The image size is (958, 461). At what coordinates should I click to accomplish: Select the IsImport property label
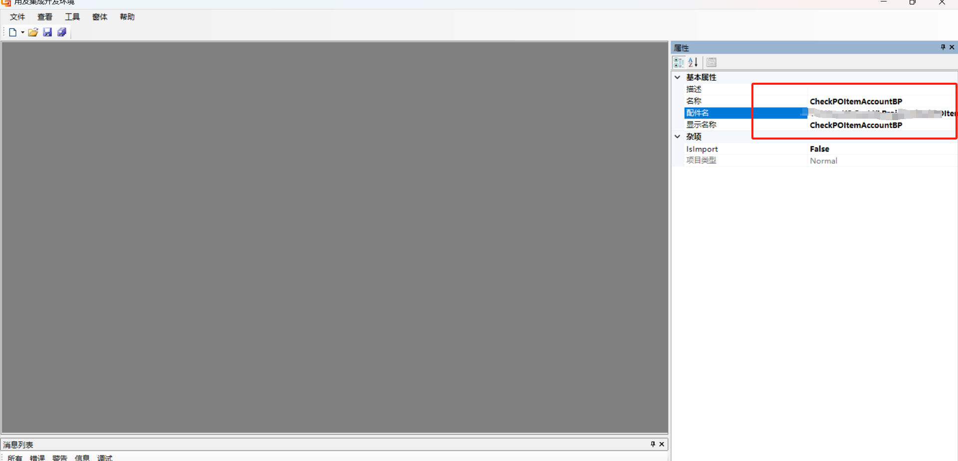click(702, 149)
